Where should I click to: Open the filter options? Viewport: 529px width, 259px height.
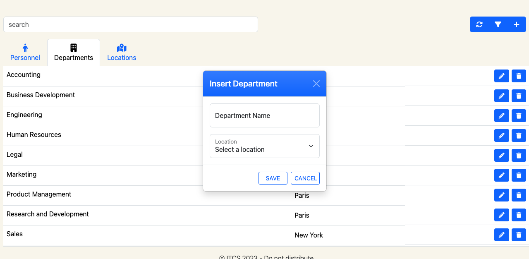pos(498,24)
